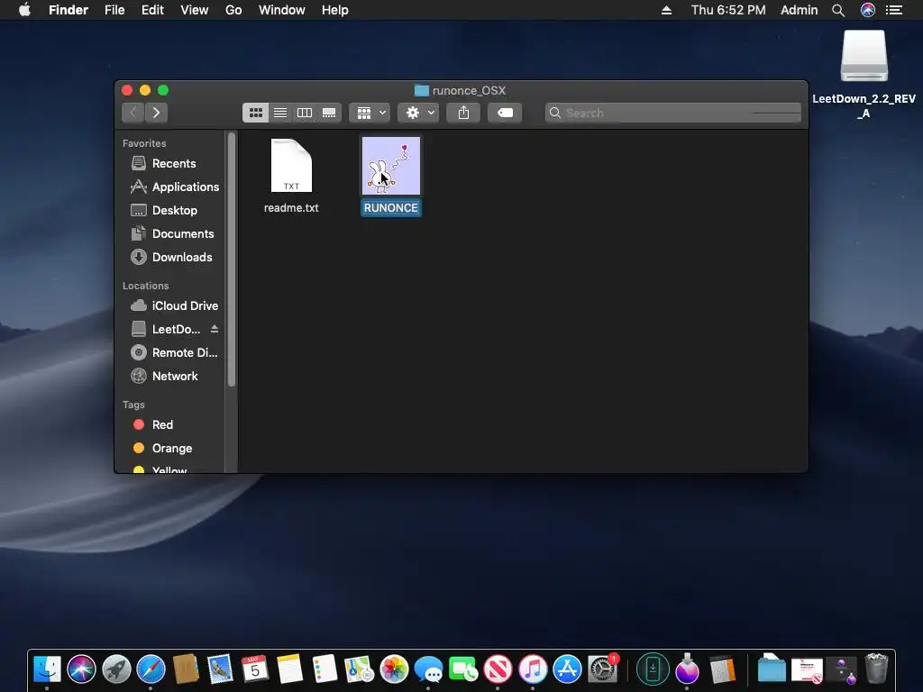The image size is (923, 692).
Task: Open the gear Action menu
Action: (x=418, y=113)
